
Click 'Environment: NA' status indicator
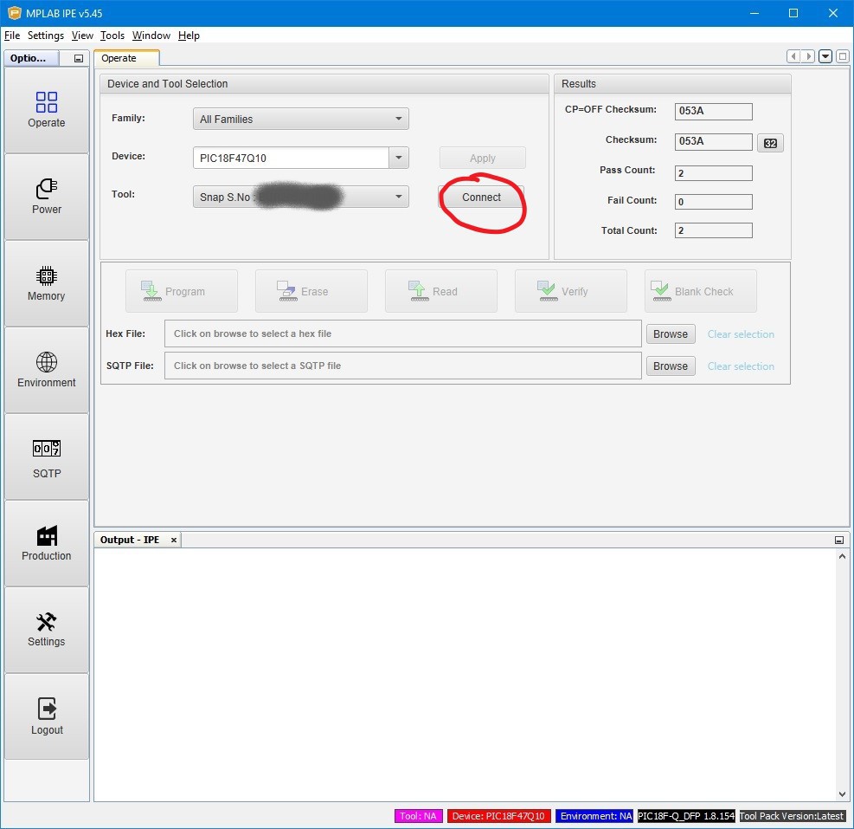click(594, 816)
